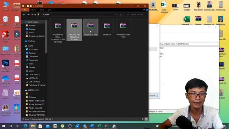Viewport: 229px width, 129px height.
Task: Open 3D Objects folder
Action: (33, 49)
